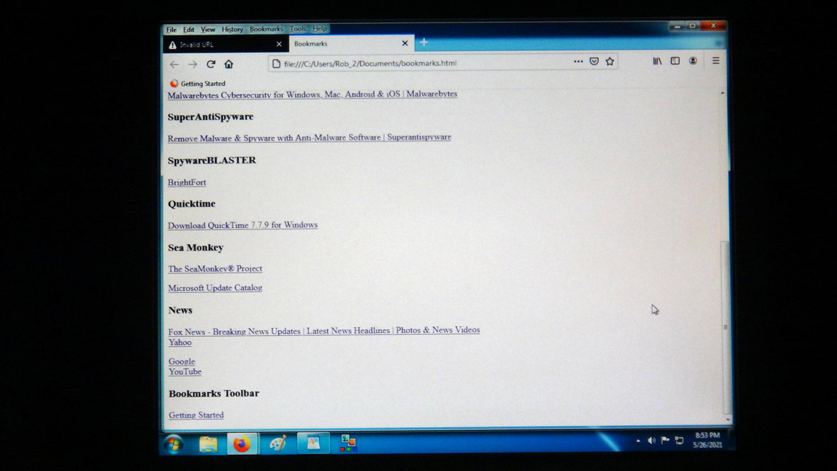Open volume speaker tray icon
The image size is (837, 471).
click(651, 440)
